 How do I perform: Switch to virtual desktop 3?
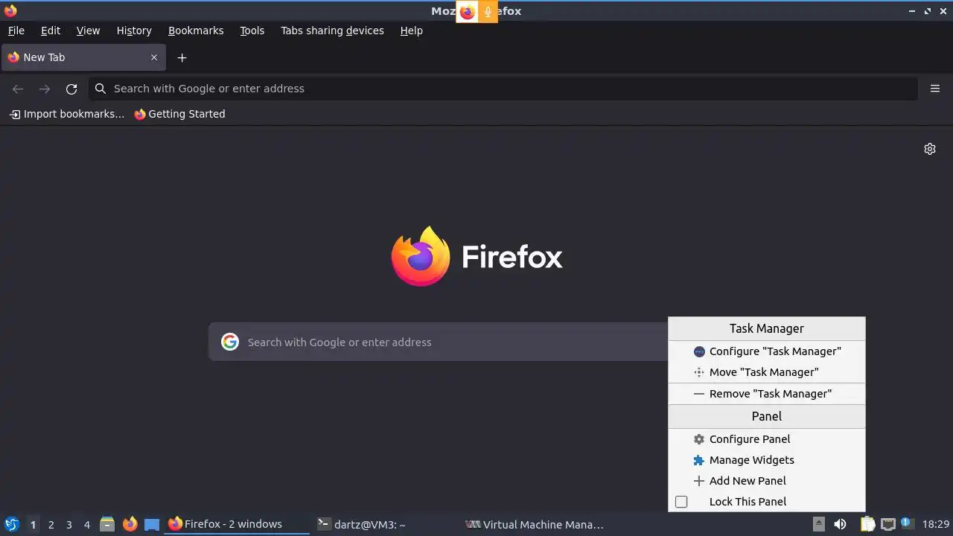(x=68, y=524)
